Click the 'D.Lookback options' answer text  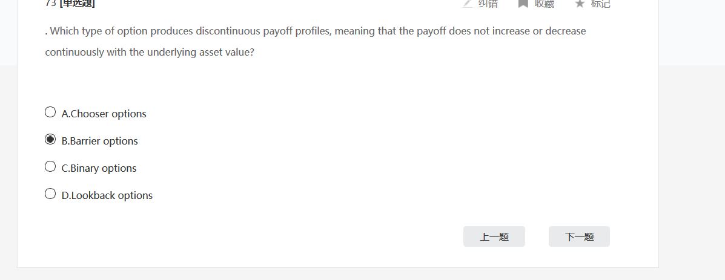pos(107,195)
